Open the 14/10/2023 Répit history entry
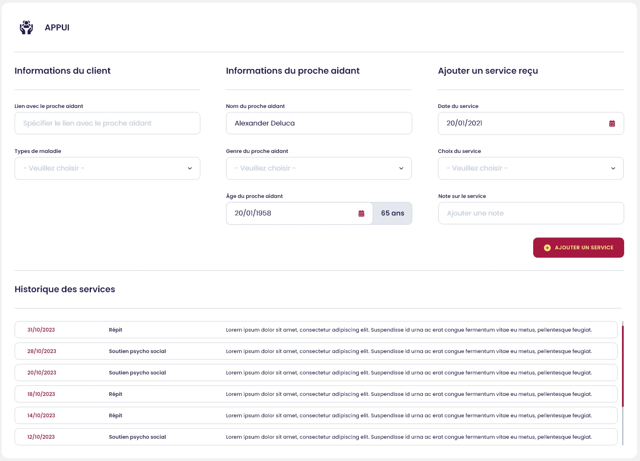 click(x=316, y=416)
